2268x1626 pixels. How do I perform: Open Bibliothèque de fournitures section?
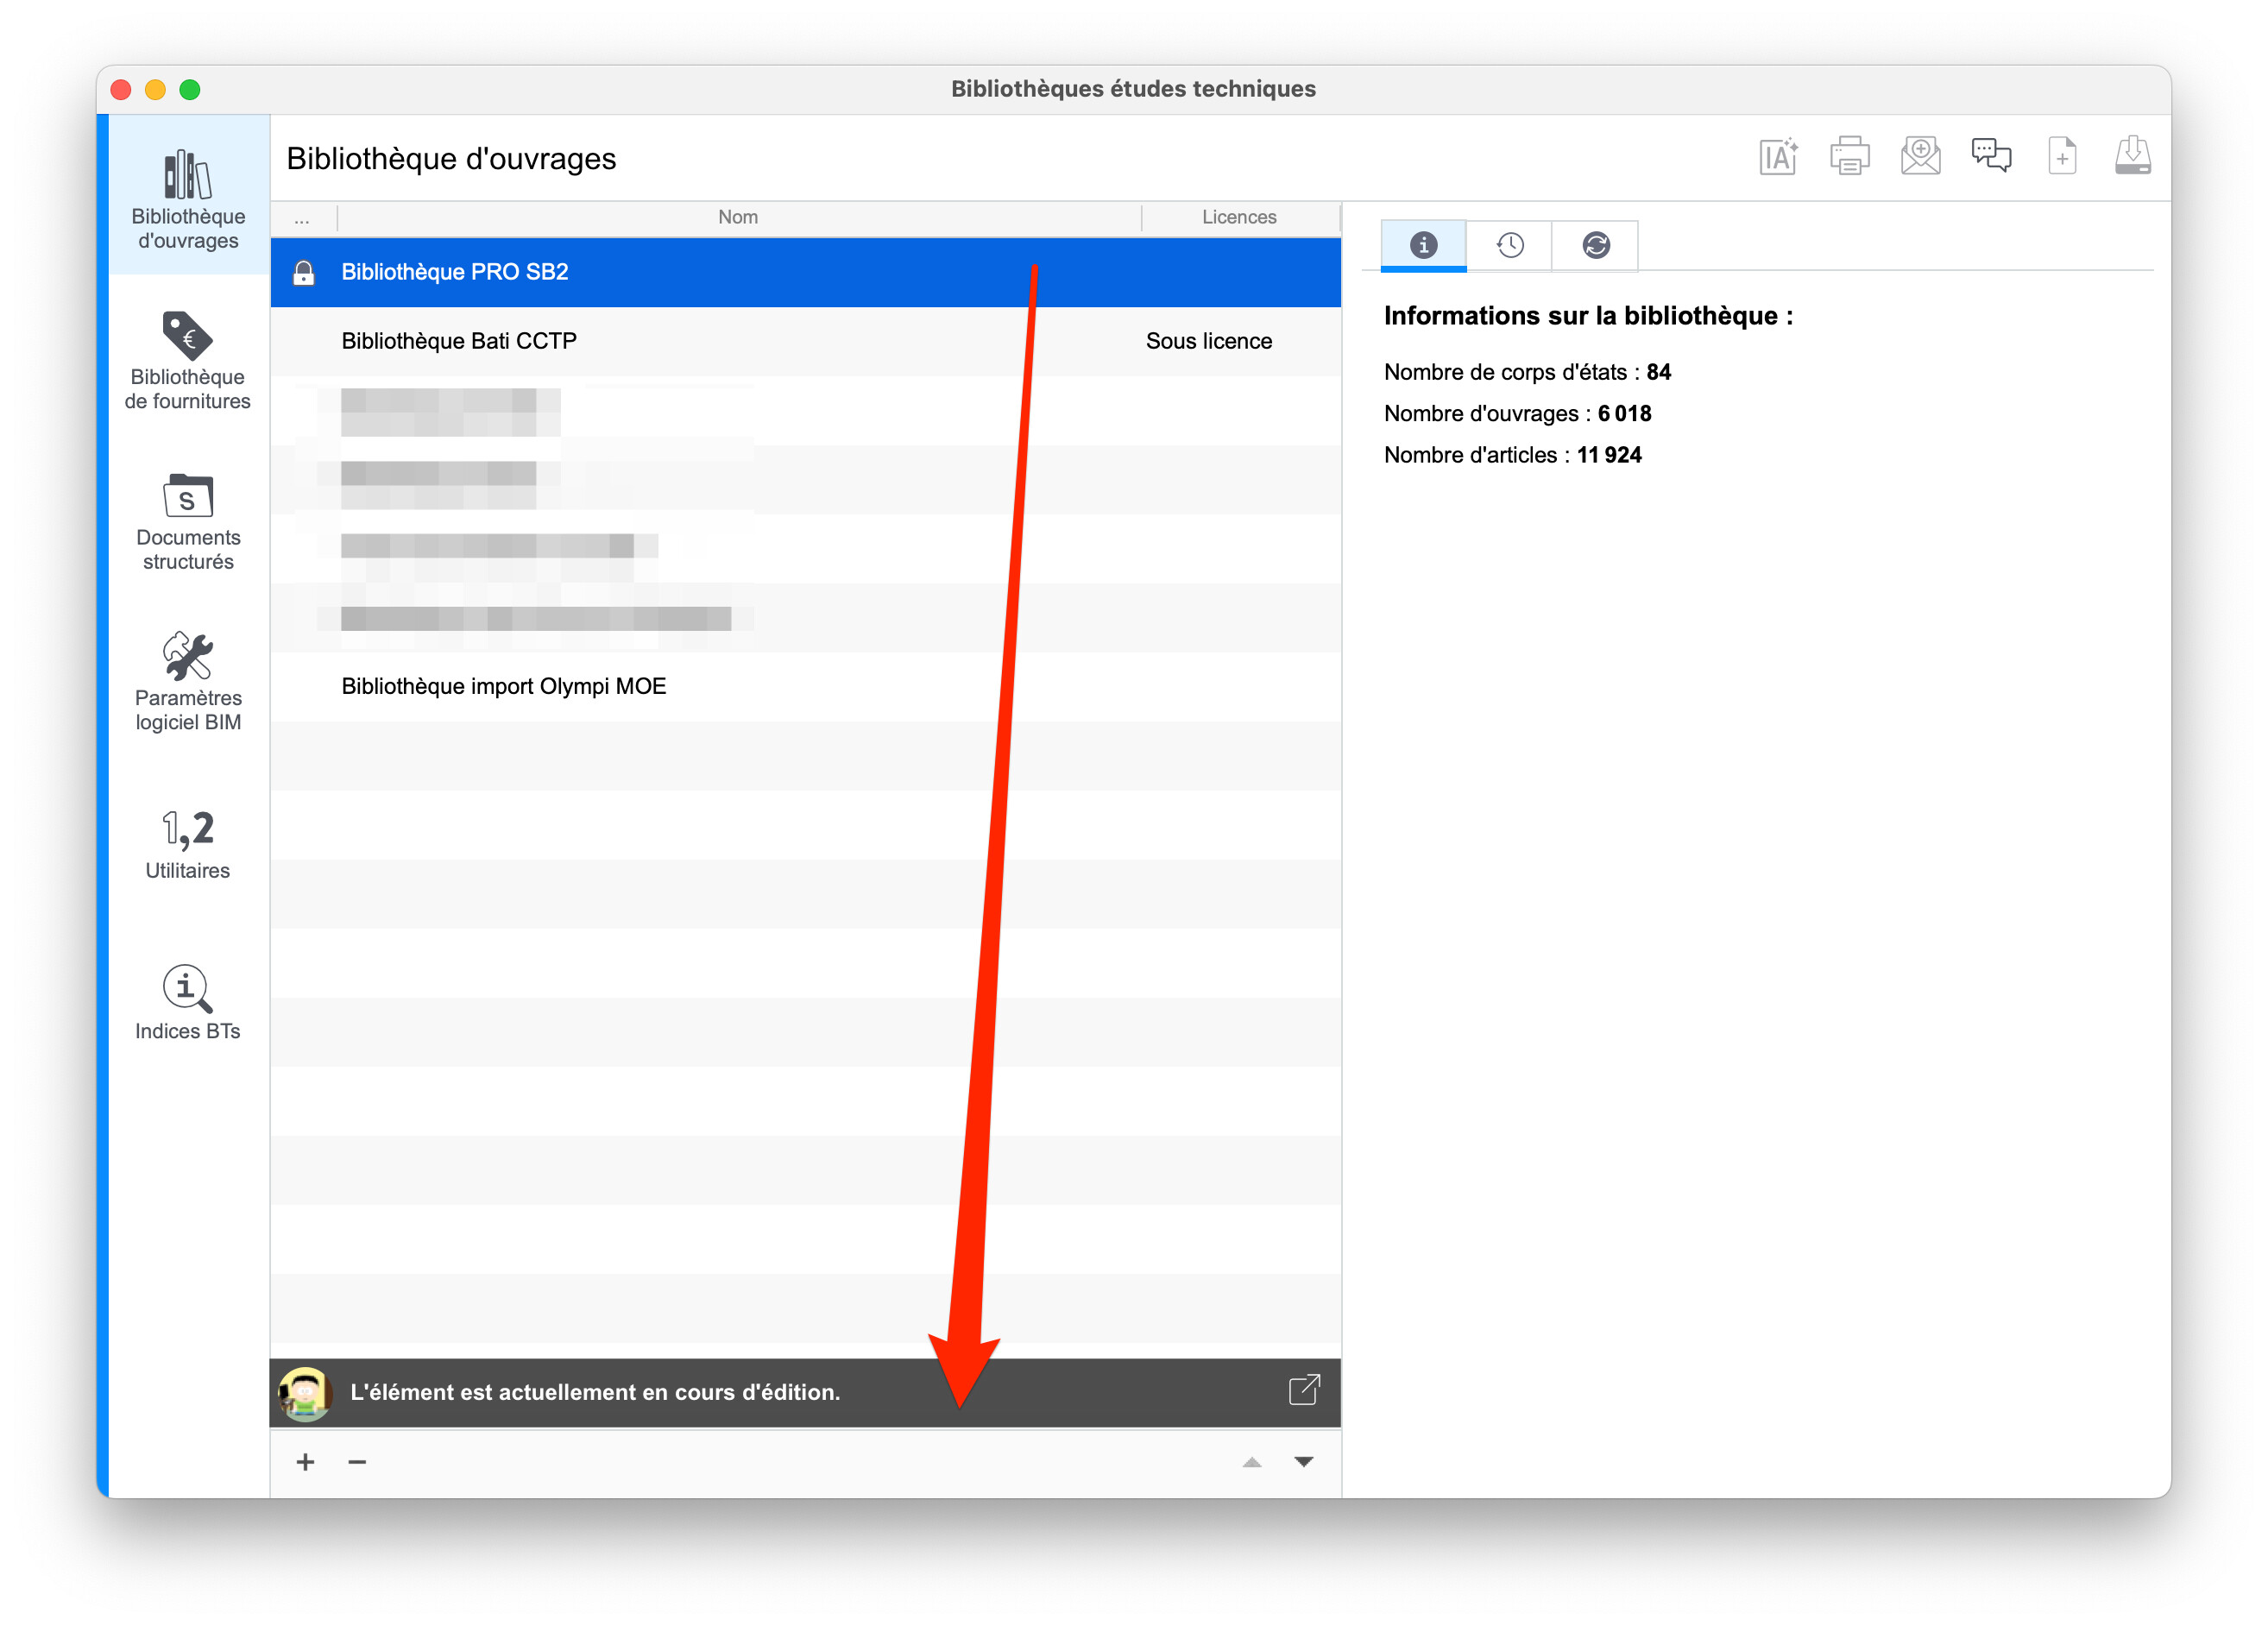point(188,362)
